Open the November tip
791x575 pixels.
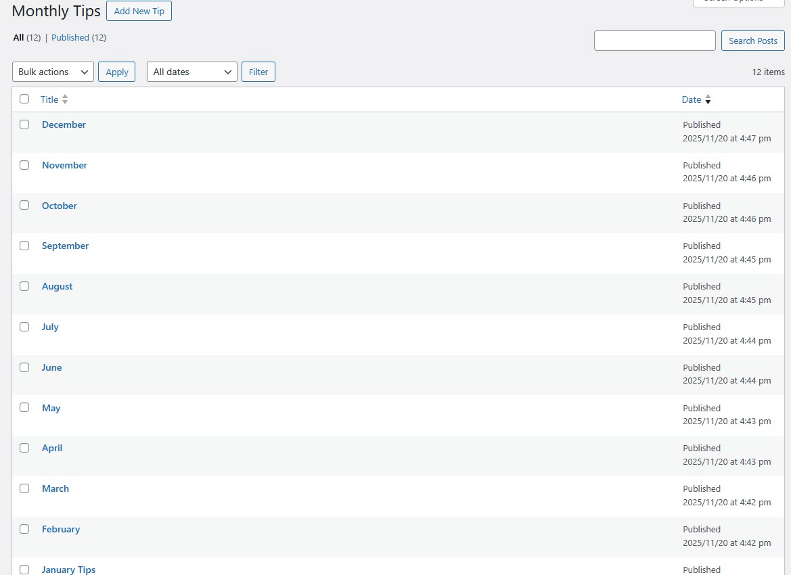64,165
